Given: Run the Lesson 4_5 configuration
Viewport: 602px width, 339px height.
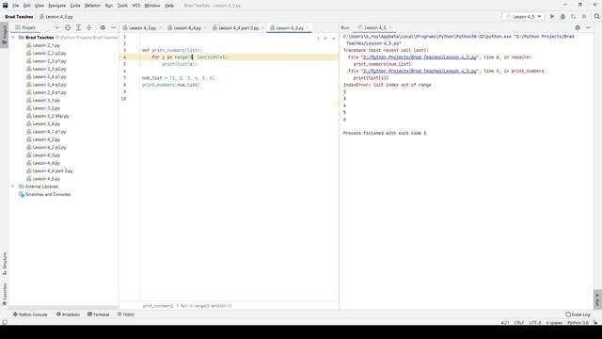Looking at the screenshot, I should click(552, 17).
